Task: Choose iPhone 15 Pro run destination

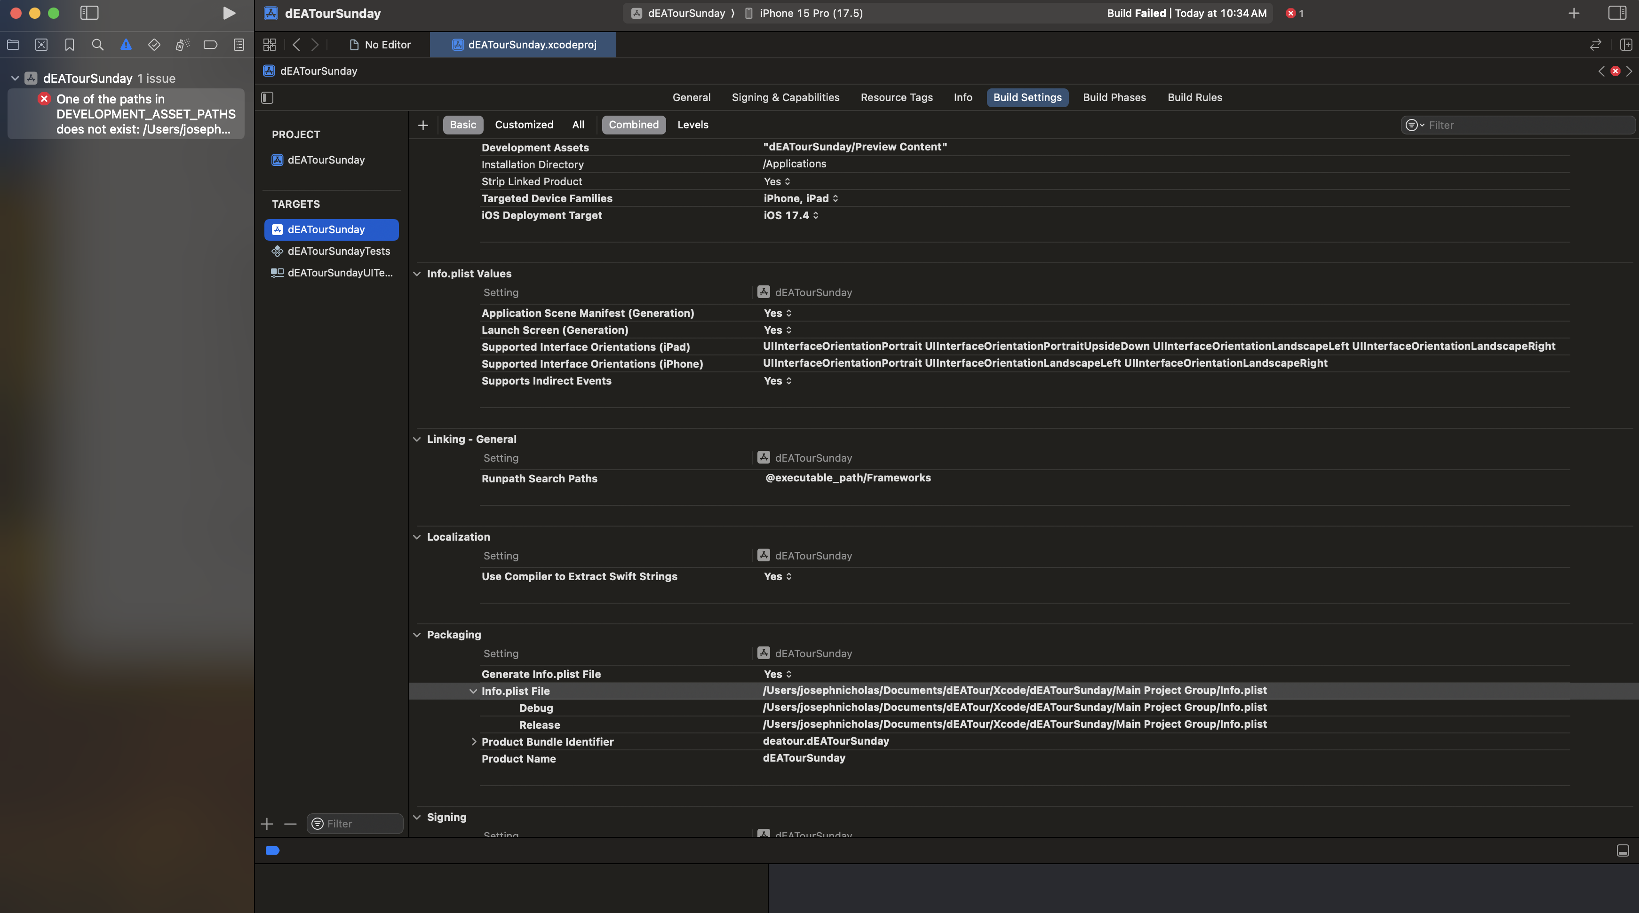Action: click(804, 13)
